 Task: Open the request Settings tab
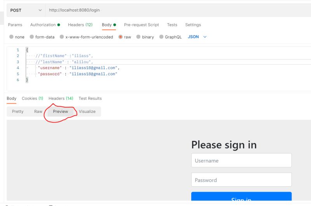193,25
